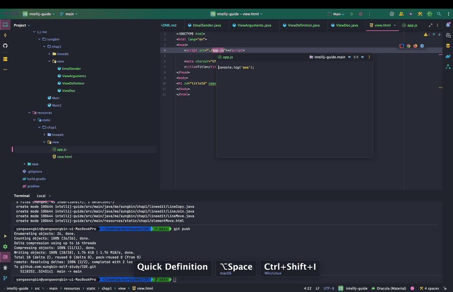The width and height of the screenshot is (453, 292).
Task: Open the main branch dropdown
Action: point(69,14)
